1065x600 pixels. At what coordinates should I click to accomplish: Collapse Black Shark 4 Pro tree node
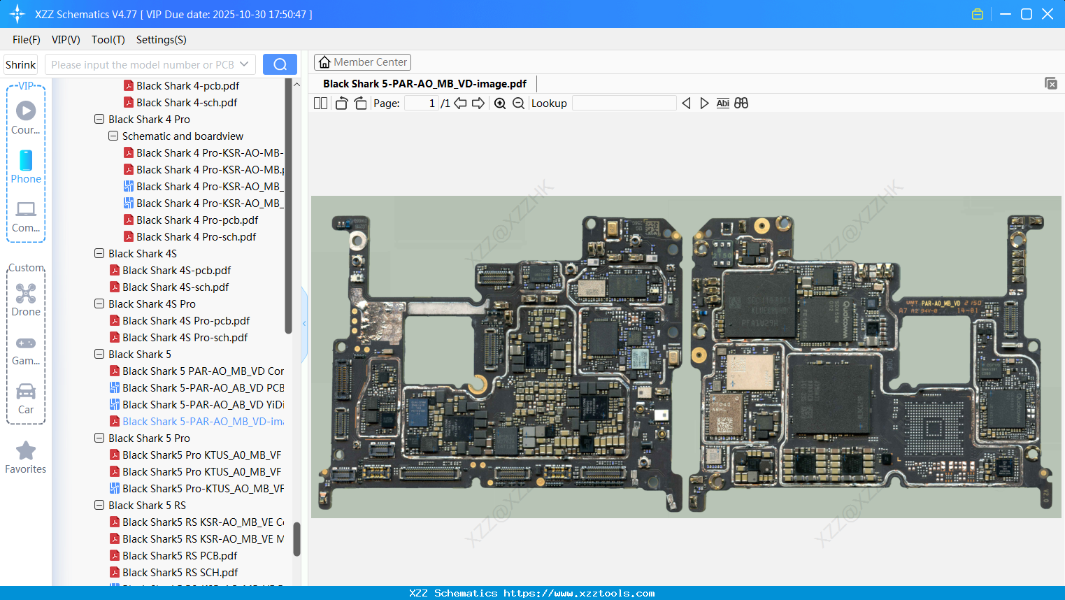[99, 119]
